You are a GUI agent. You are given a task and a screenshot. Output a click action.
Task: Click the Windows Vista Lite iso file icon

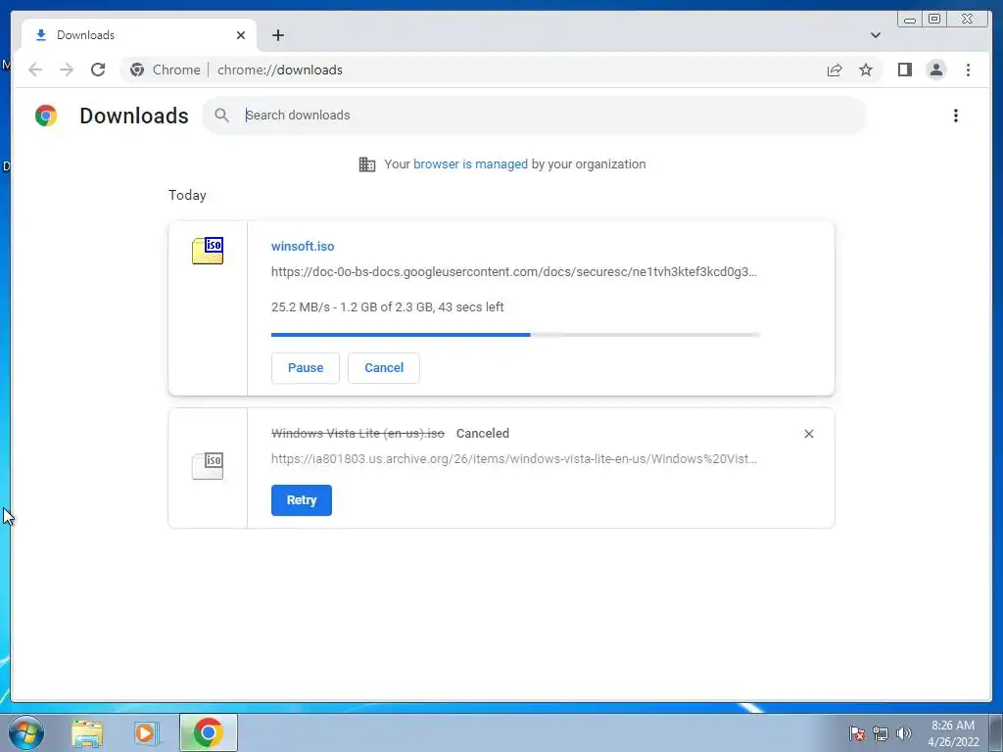[208, 465]
